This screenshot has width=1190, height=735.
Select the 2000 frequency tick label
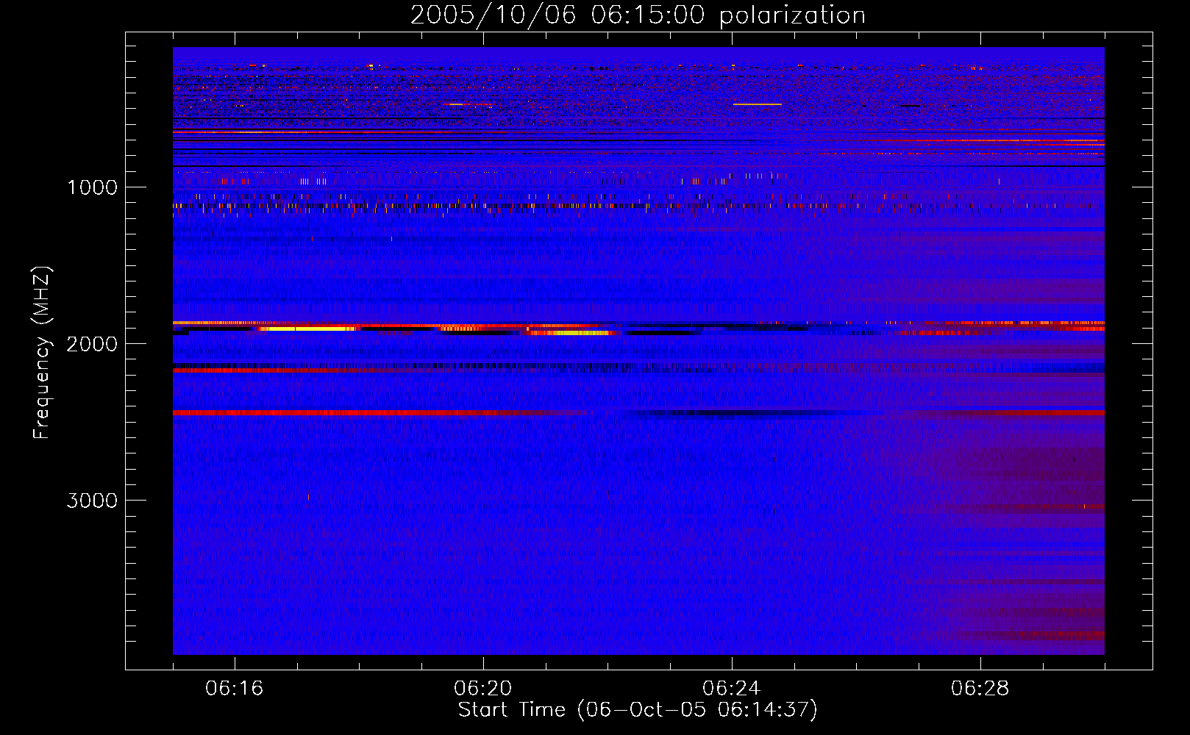click(92, 344)
